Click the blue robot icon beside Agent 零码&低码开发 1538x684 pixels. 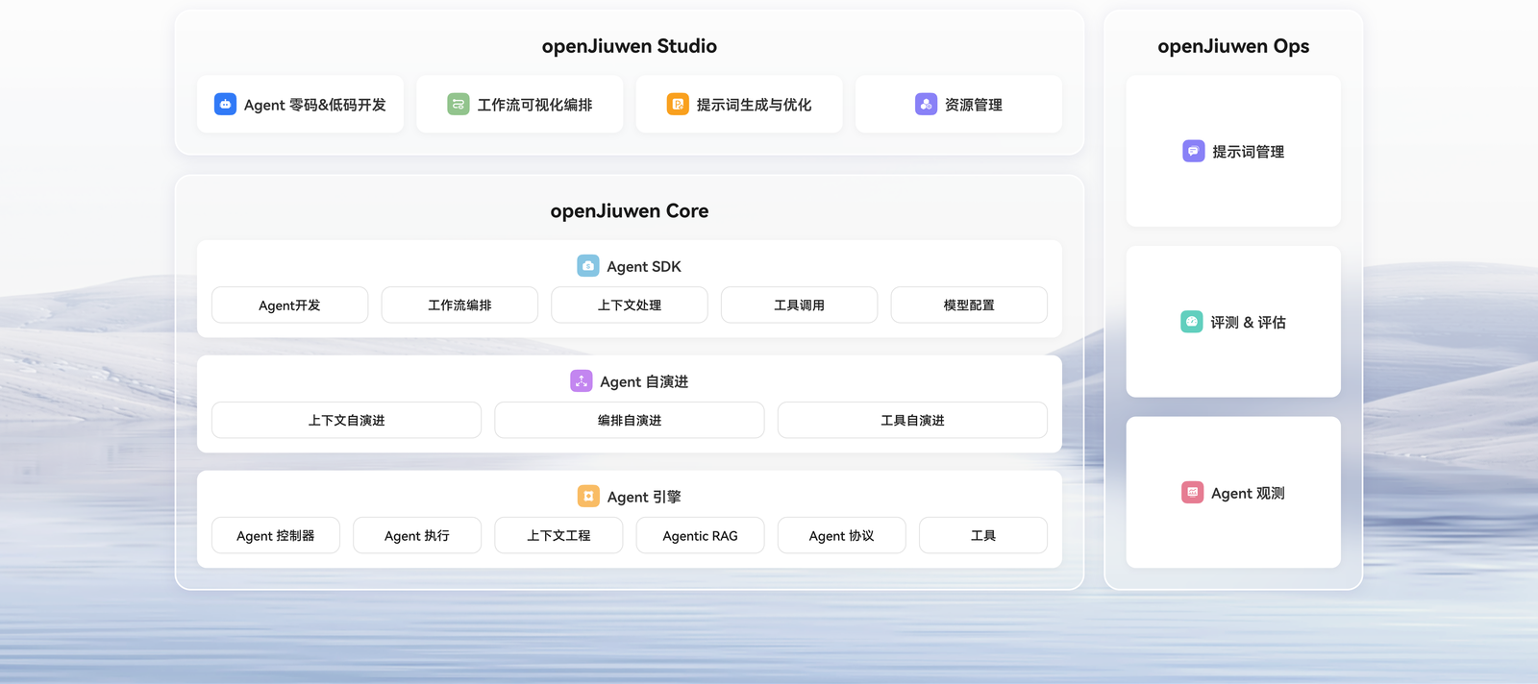click(x=225, y=104)
